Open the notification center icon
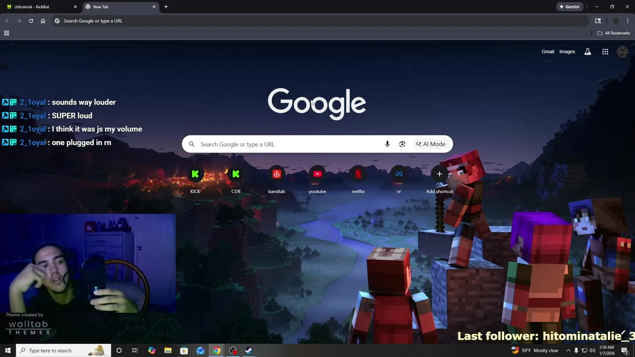The image size is (635, 357). pos(625,351)
